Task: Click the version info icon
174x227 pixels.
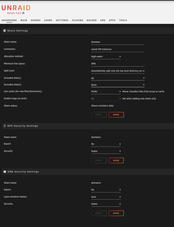Action: pos(23,13)
